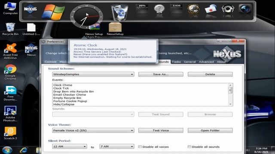The width and height of the screenshot is (275, 154).
Task: Launch Avast Free Antivirus shortcut
Action: [x=10, y=51]
